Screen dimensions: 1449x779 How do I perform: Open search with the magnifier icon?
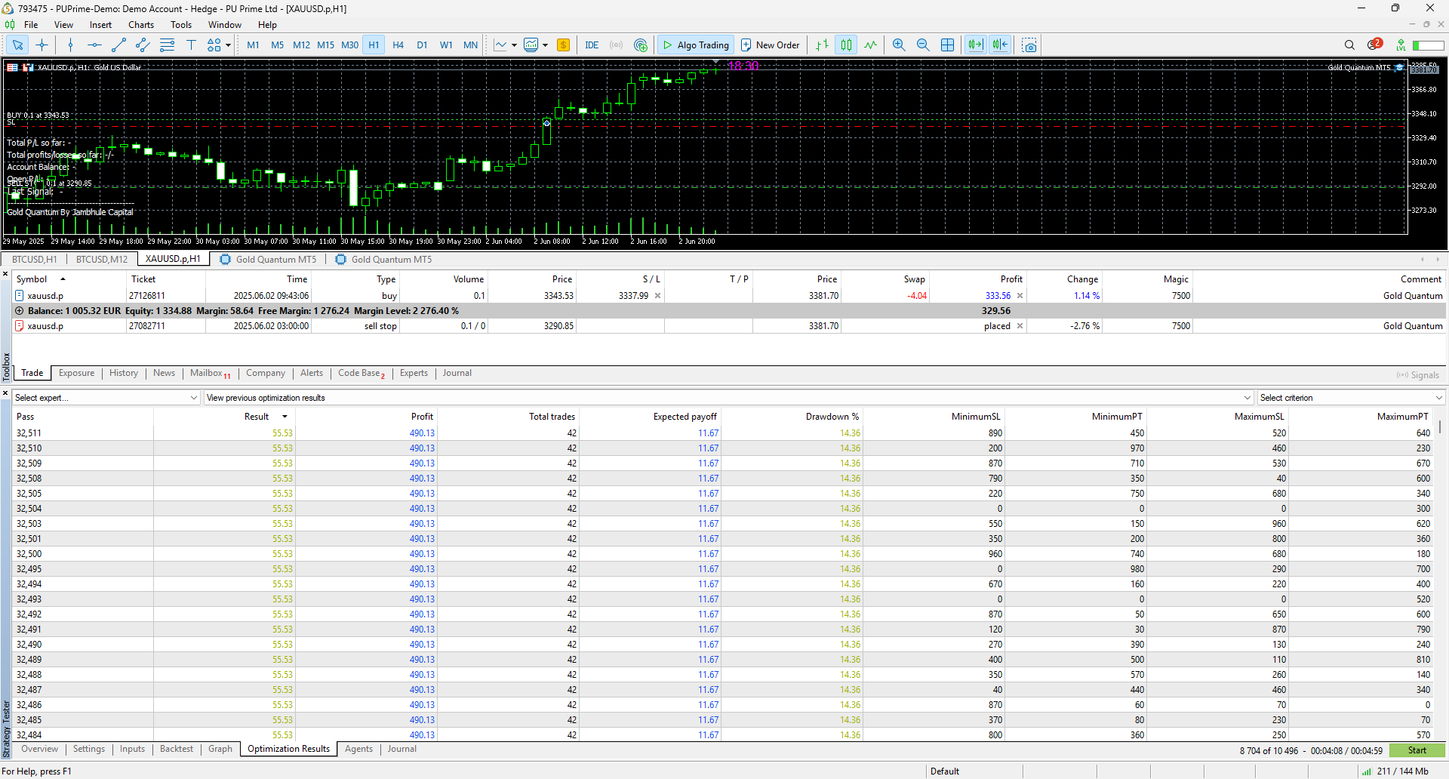(1349, 45)
